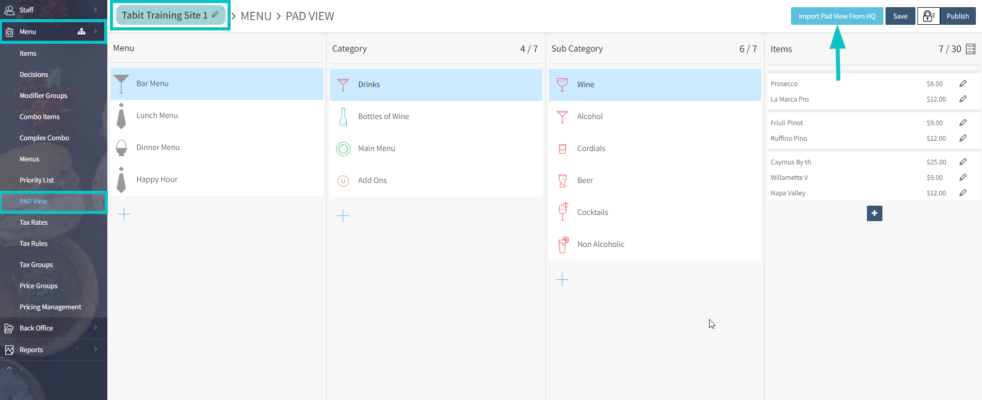Select the Main Menu category

[x=436, y=149]
